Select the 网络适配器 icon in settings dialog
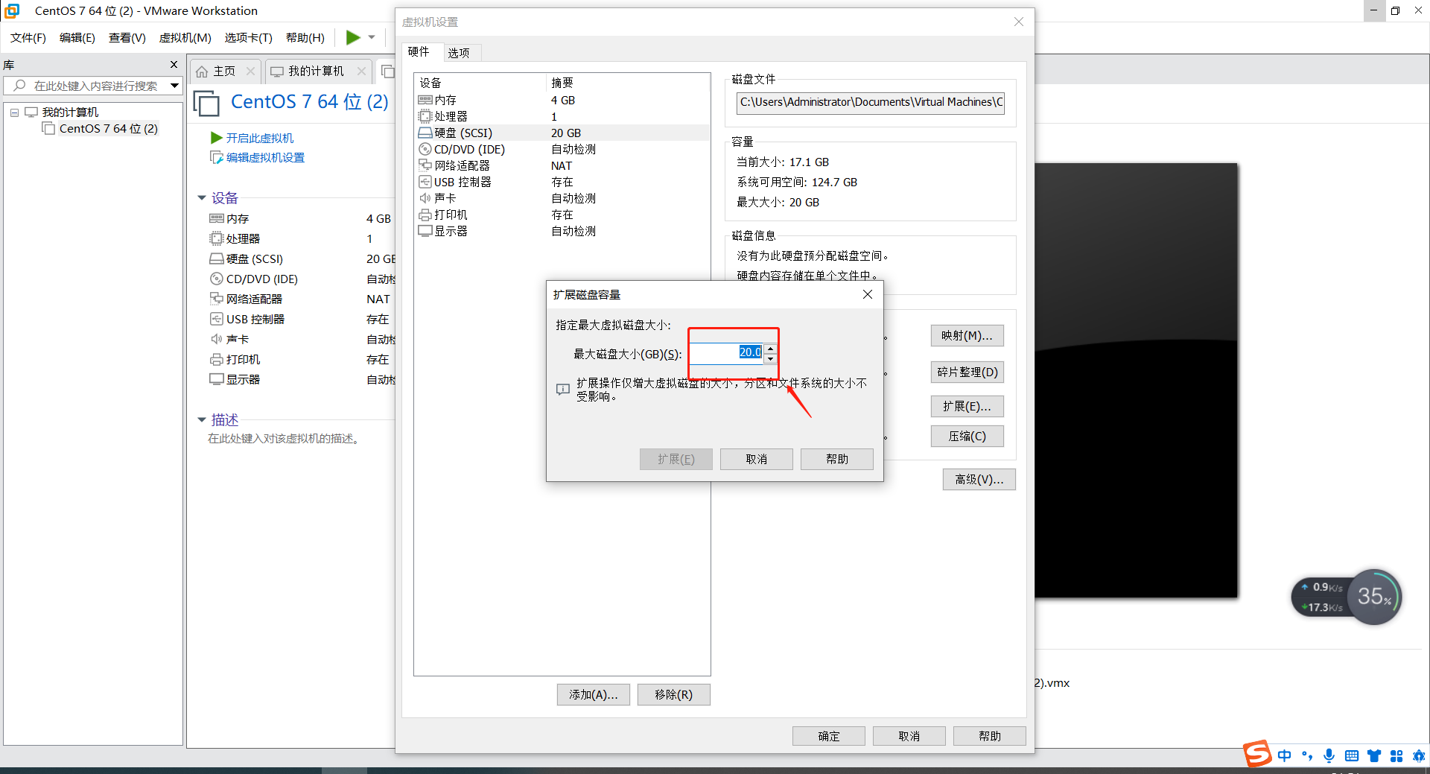This screenshot has width=1430, height=774. click(x=425, y=165)
